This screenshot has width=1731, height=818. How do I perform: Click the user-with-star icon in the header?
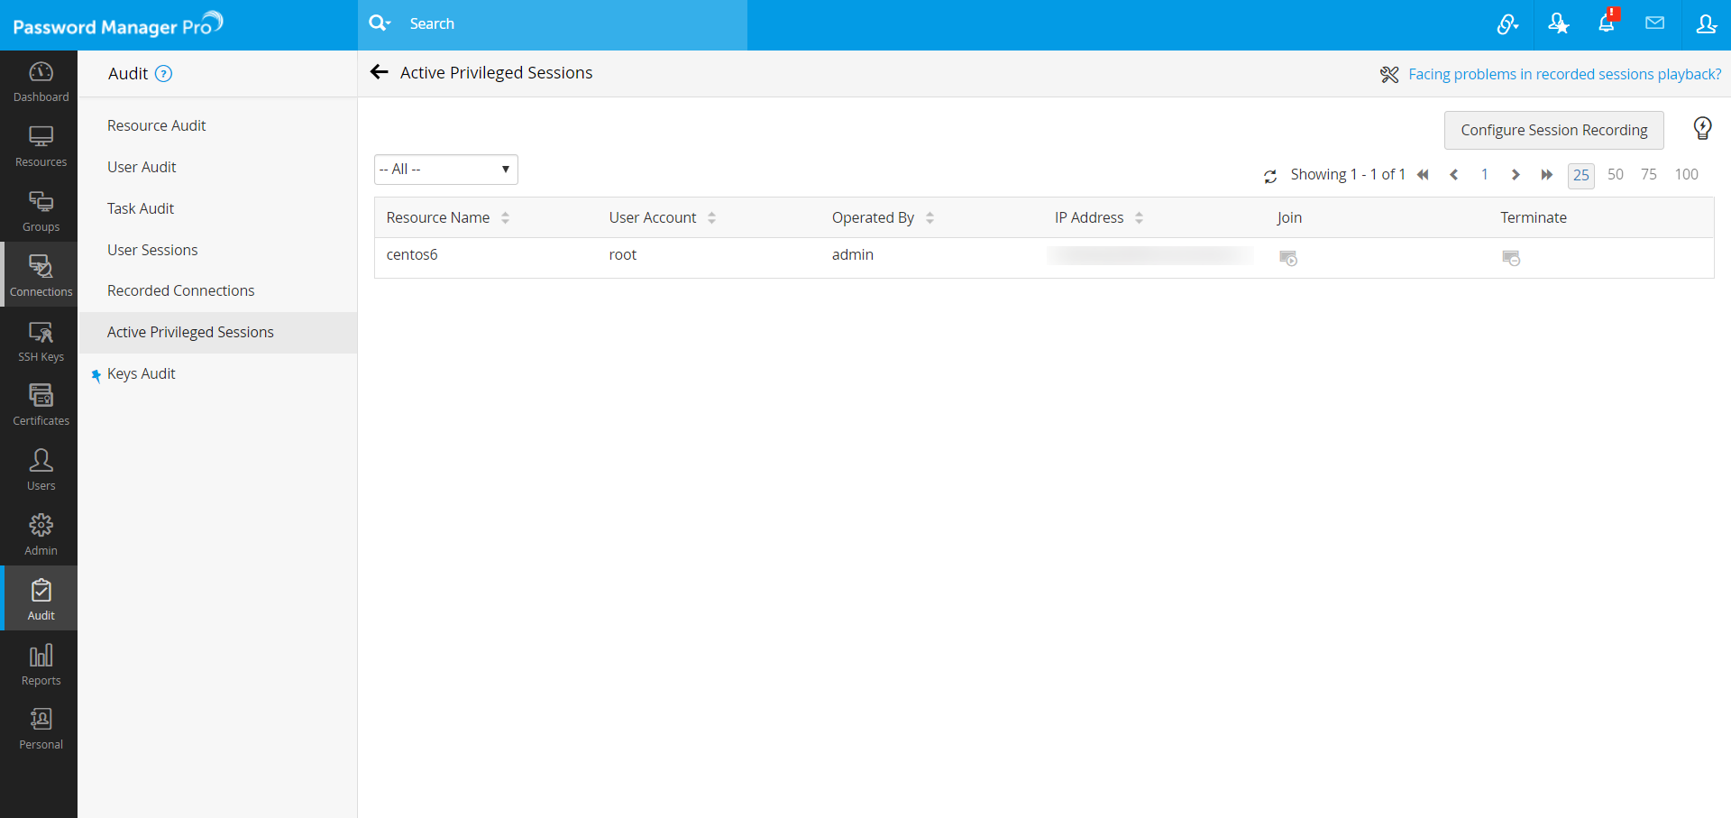click(x=1558, y=24)
